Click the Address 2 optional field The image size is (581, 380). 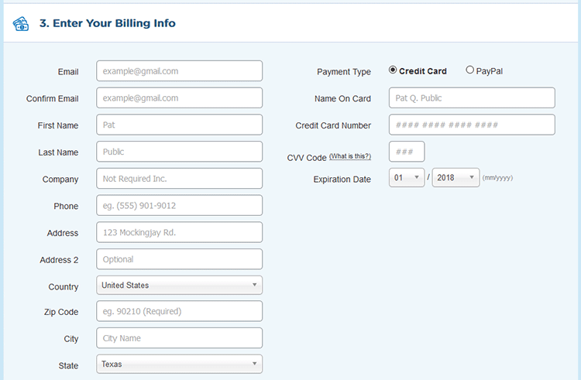coord(180,259)
